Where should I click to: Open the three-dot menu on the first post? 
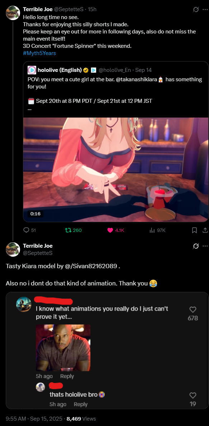pyautogui.click(x=205, y=9)
